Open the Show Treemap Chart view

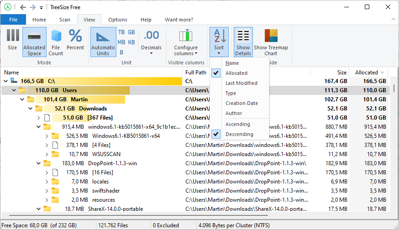click(271, 42)
